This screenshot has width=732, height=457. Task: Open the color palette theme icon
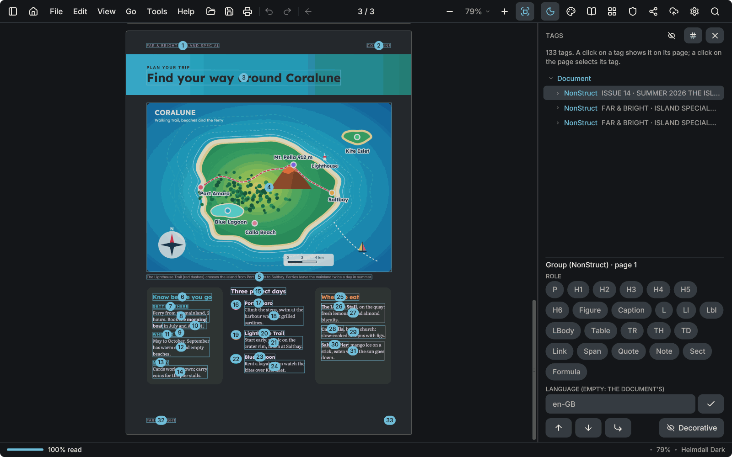tap(571, 11)
